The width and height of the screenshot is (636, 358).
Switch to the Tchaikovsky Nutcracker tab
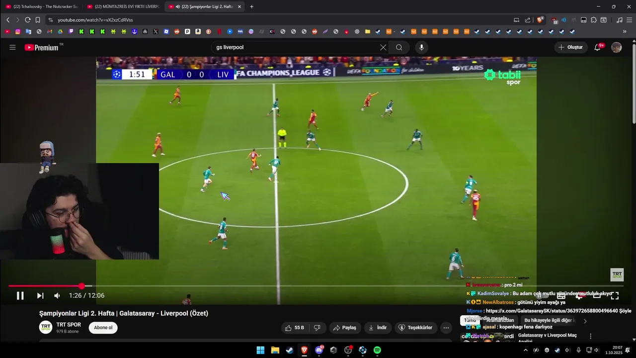pyautogui.click(x=42, y=6)
